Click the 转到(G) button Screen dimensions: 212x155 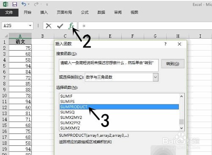[x=173, y=64]
